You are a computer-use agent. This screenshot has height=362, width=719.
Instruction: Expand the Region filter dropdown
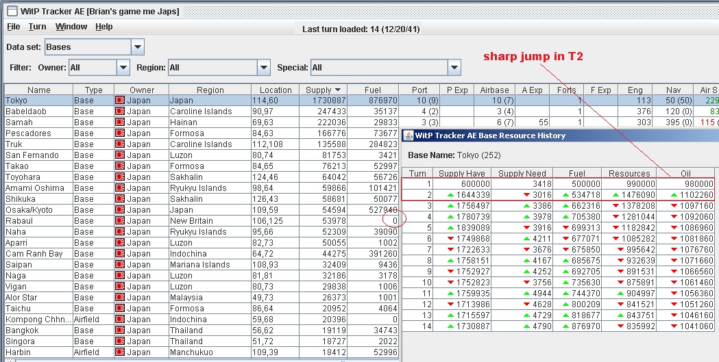pyautogui.click(x=263, y=68)
